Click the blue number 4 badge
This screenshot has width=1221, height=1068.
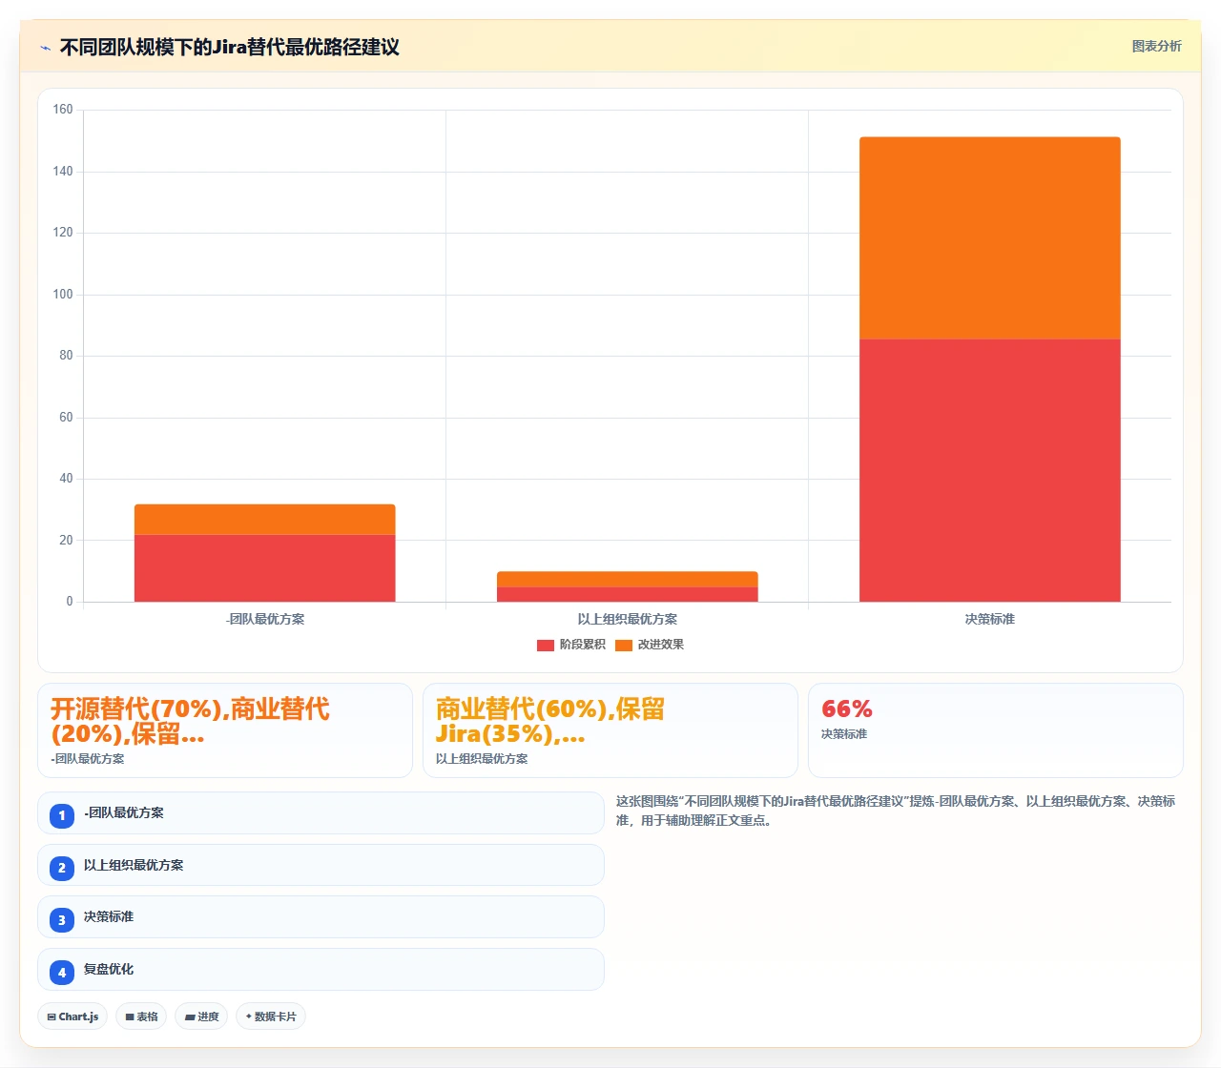62,973
